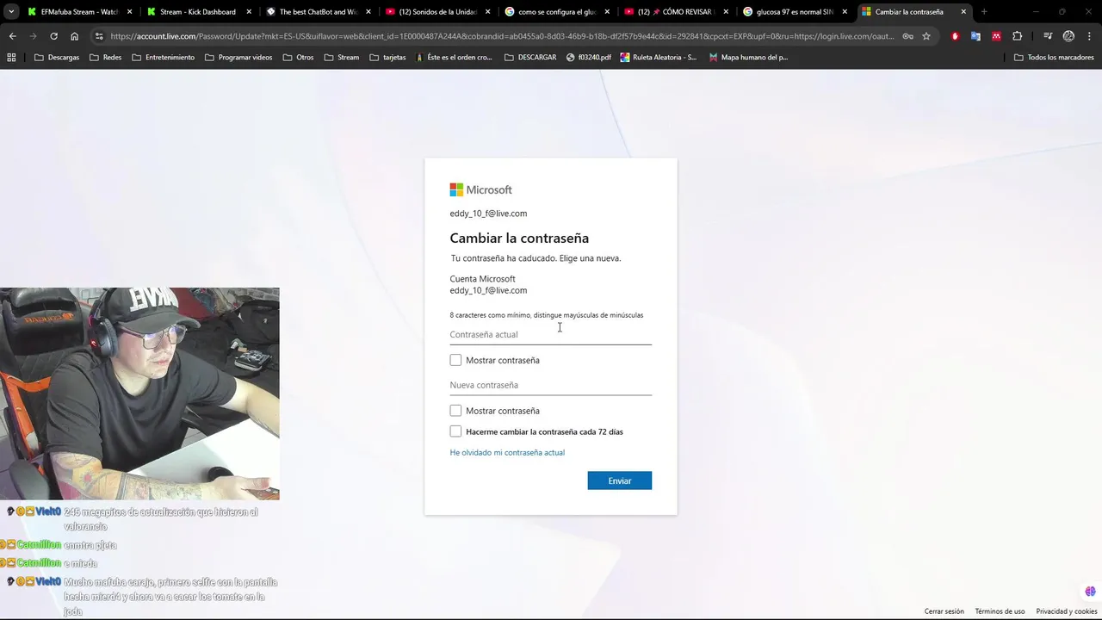
Task: Open Términos de uso footer link
Action: 1000,611
